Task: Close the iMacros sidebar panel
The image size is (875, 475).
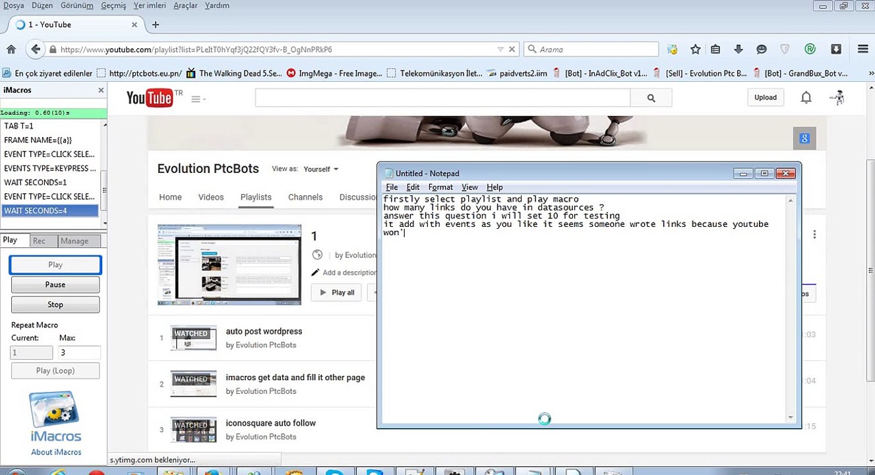Action: click(101, 90)
